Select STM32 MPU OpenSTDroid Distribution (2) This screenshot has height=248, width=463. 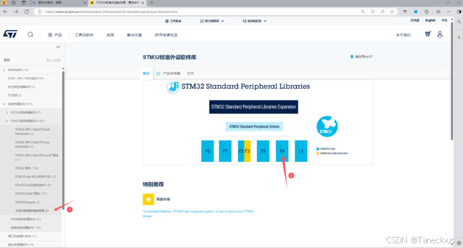[32, 131]
